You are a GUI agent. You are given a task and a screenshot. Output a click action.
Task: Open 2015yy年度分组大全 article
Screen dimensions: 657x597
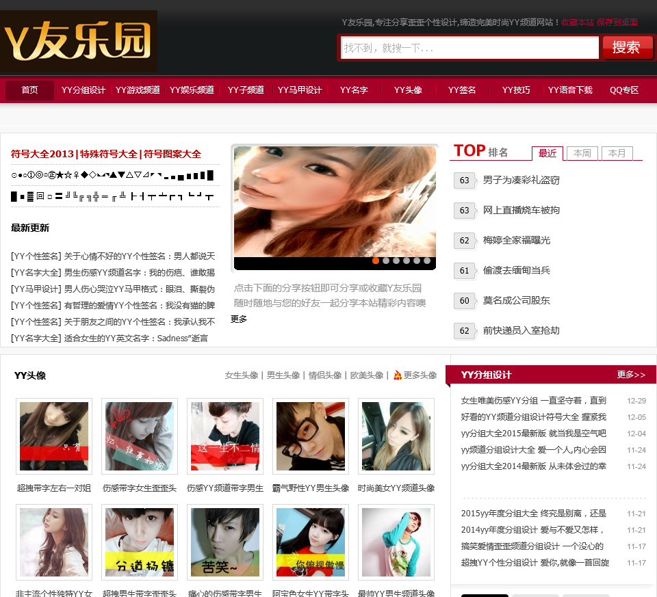click(x=533, y=514)
